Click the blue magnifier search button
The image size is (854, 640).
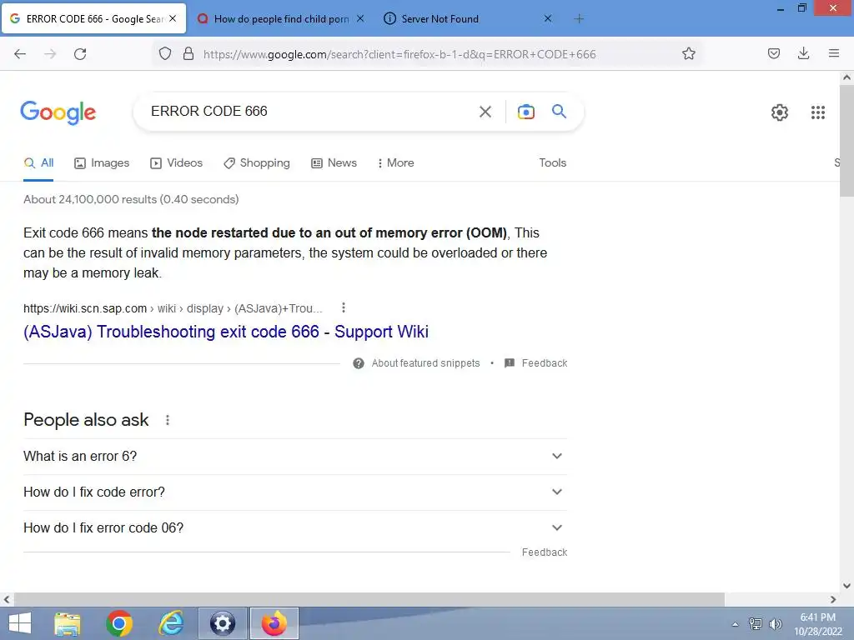click(559, 111)
